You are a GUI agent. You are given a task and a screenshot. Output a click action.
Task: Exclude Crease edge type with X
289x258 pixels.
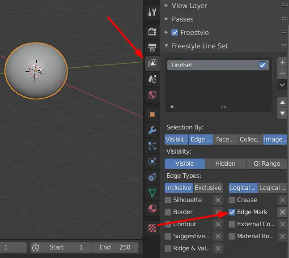pyautogui.click(x=282, y=200)
